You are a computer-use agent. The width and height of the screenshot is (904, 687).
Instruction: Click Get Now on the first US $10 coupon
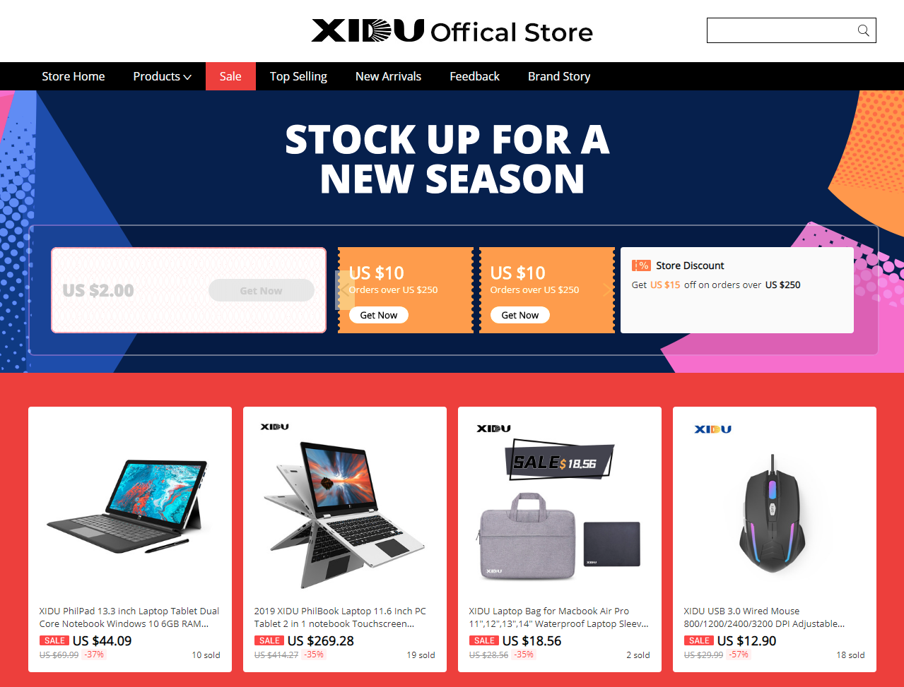[379, 315]
